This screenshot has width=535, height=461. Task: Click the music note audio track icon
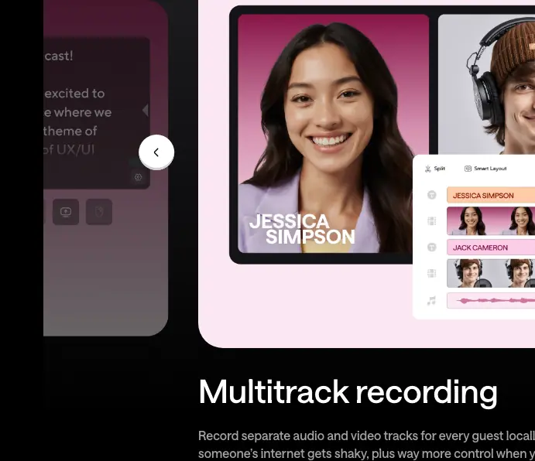coord(431,300)
